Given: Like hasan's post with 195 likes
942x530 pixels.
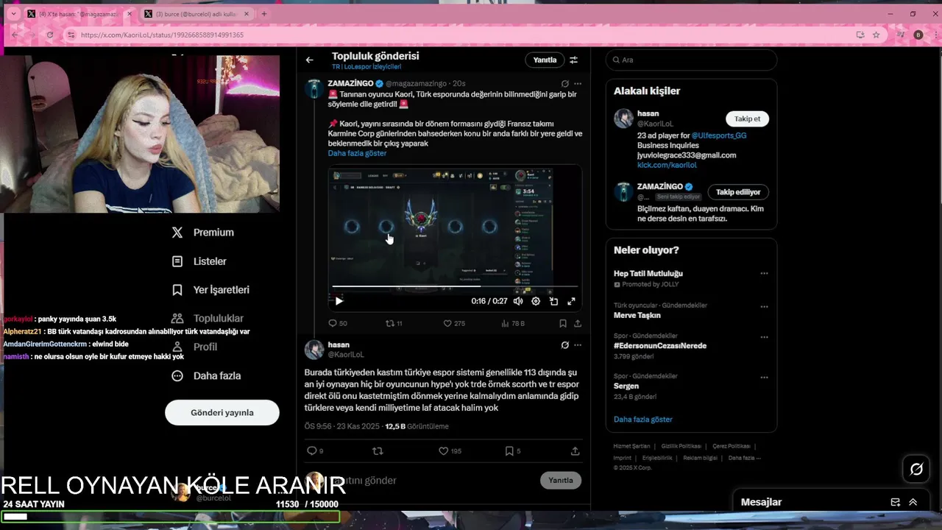Looking at the screenshot, I should tap(450, 451).
